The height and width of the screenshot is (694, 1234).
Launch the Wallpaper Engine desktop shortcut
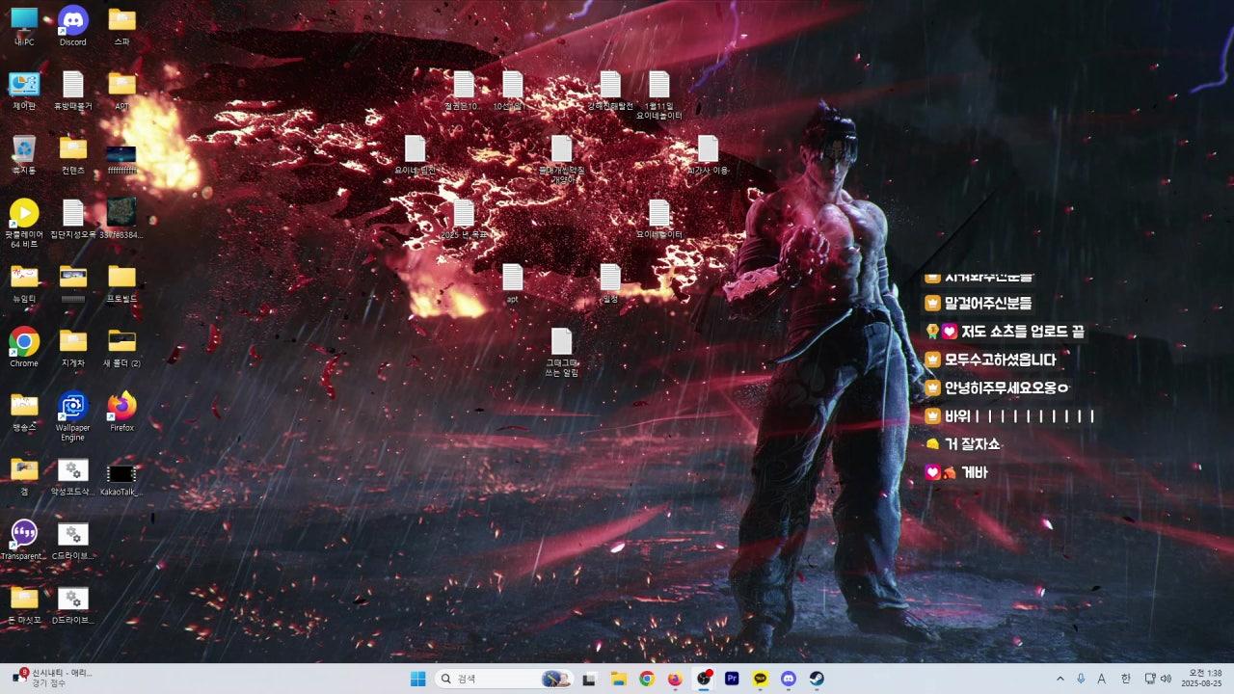click(x=73, y=416)
